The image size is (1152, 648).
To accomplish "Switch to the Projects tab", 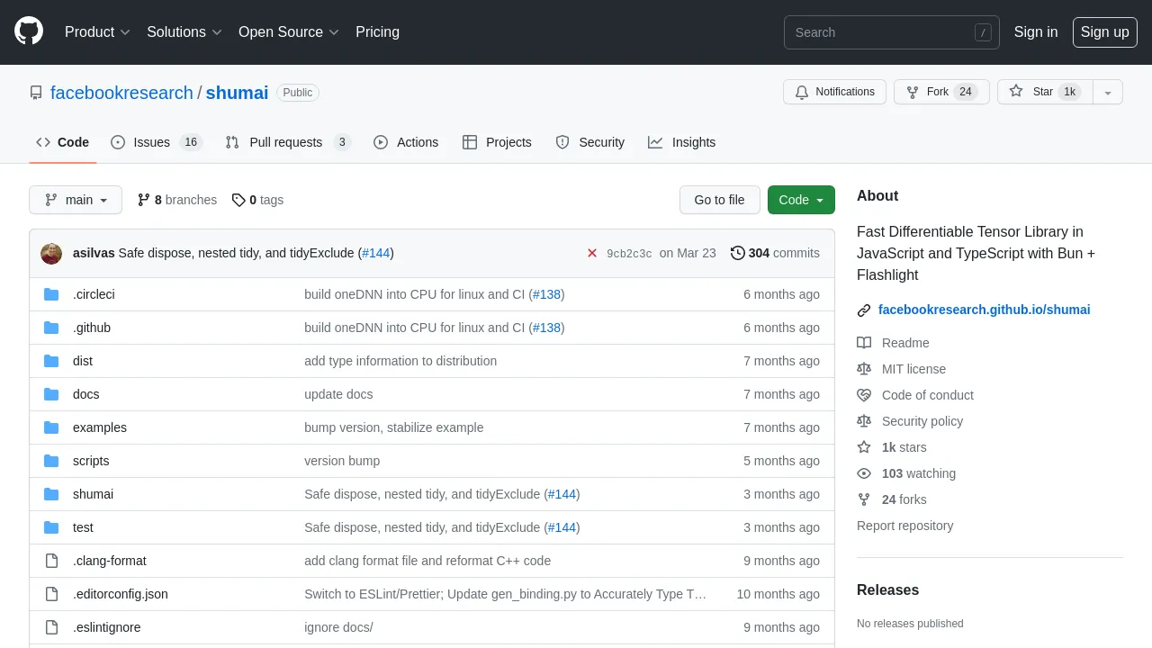I will pyautogui.click(x=497, y=142).
